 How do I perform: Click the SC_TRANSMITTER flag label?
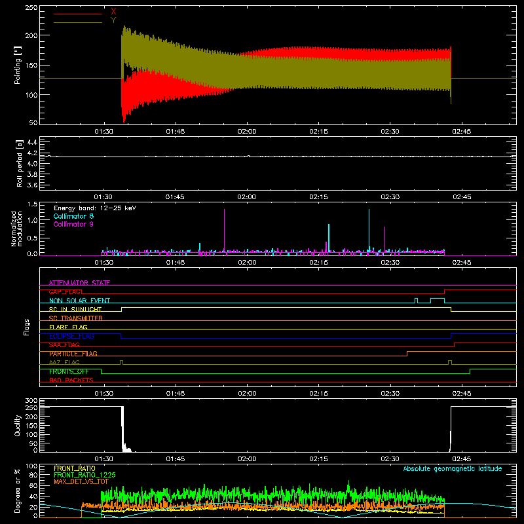pyautogui.click(x=75, y=318)
